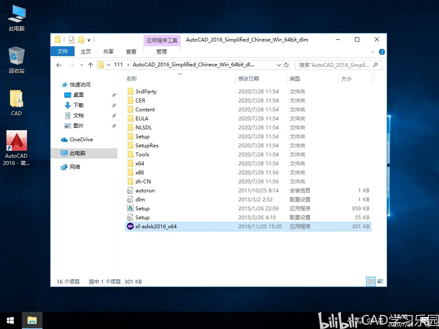
Task: Open the 此电脑 desktop icon
Action: pos(17,18)
